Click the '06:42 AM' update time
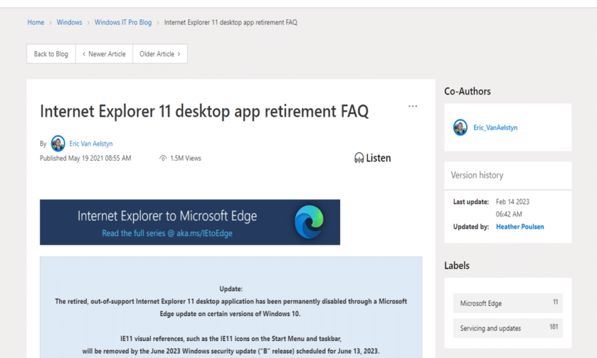 pos(509,214)
